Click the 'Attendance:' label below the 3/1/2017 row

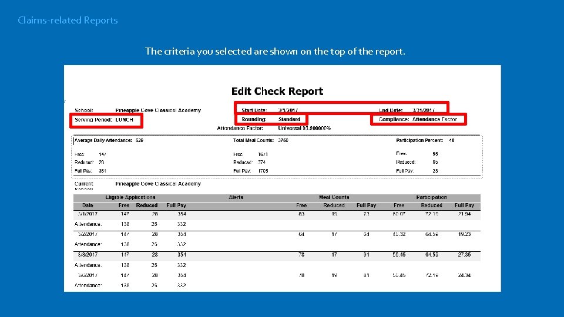pos(88,224)
